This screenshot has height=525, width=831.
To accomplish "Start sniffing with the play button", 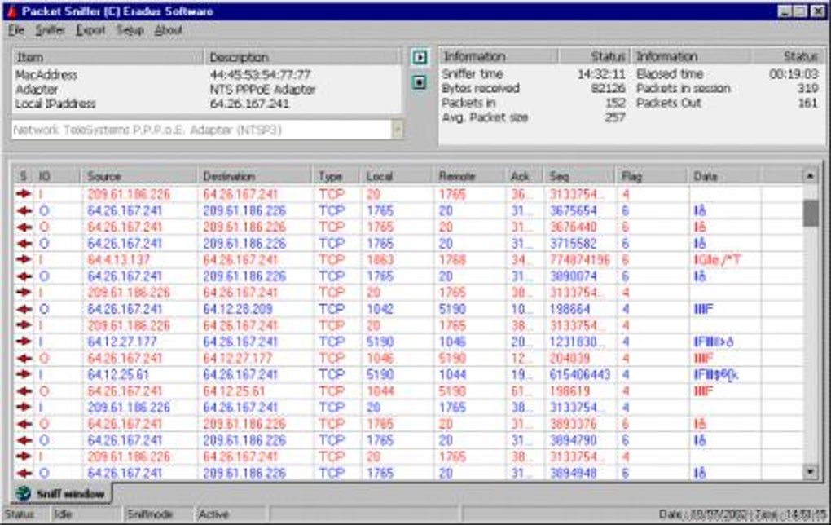I will click(420, 57).
